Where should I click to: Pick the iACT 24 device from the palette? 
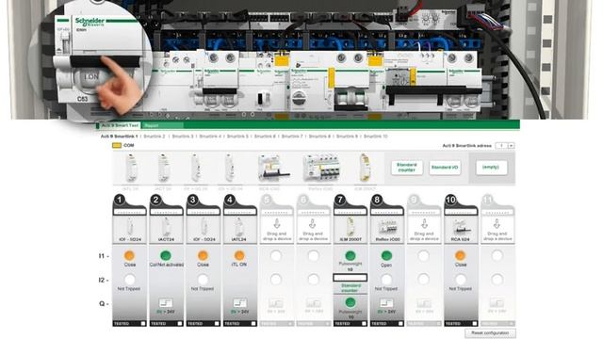(163, 168)
